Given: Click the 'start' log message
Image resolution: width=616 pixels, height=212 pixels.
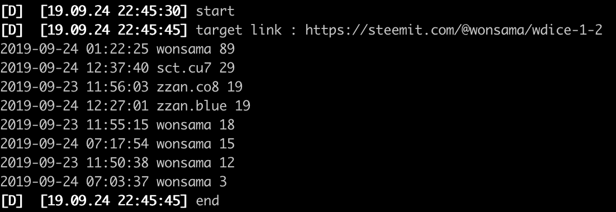Looking at the screenshot, I should pos(215,11).
